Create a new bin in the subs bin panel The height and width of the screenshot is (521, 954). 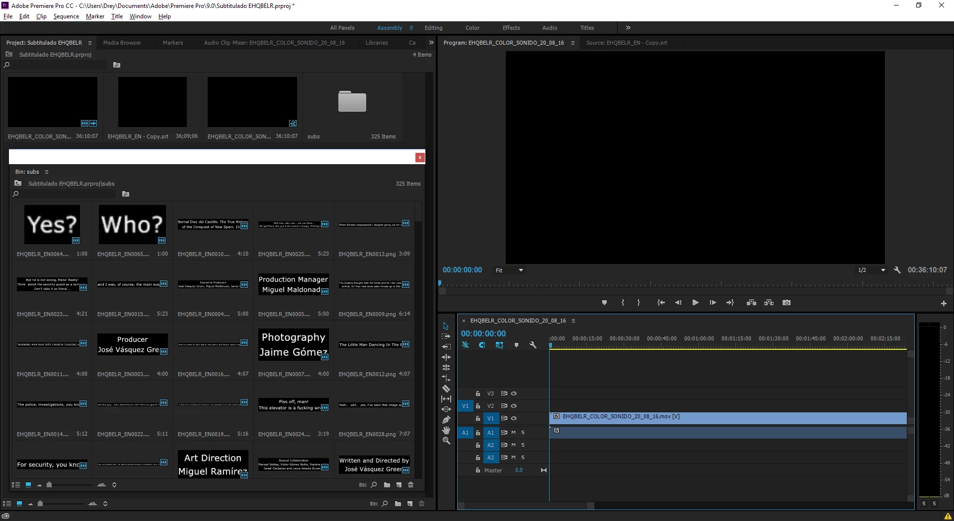click(x=387, y=485)
